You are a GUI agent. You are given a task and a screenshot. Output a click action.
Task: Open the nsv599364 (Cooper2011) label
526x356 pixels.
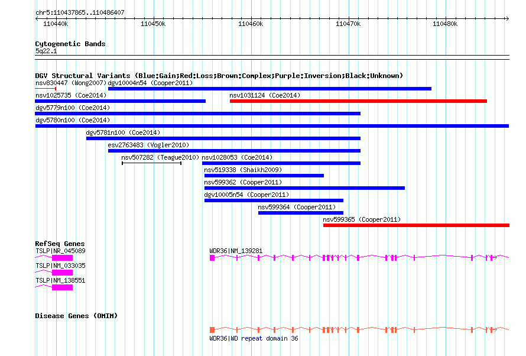tap(297, 207)
